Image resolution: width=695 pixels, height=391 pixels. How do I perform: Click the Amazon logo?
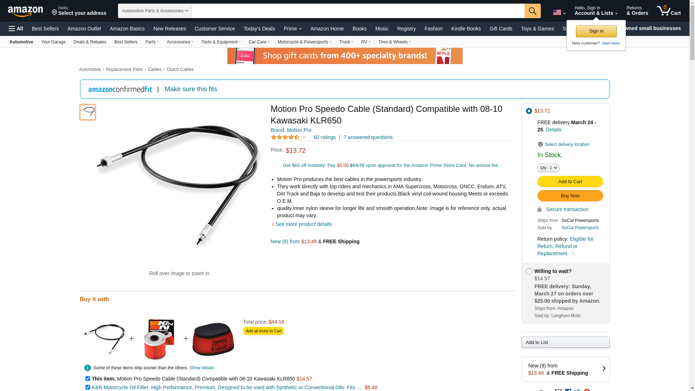coord(25,11)
